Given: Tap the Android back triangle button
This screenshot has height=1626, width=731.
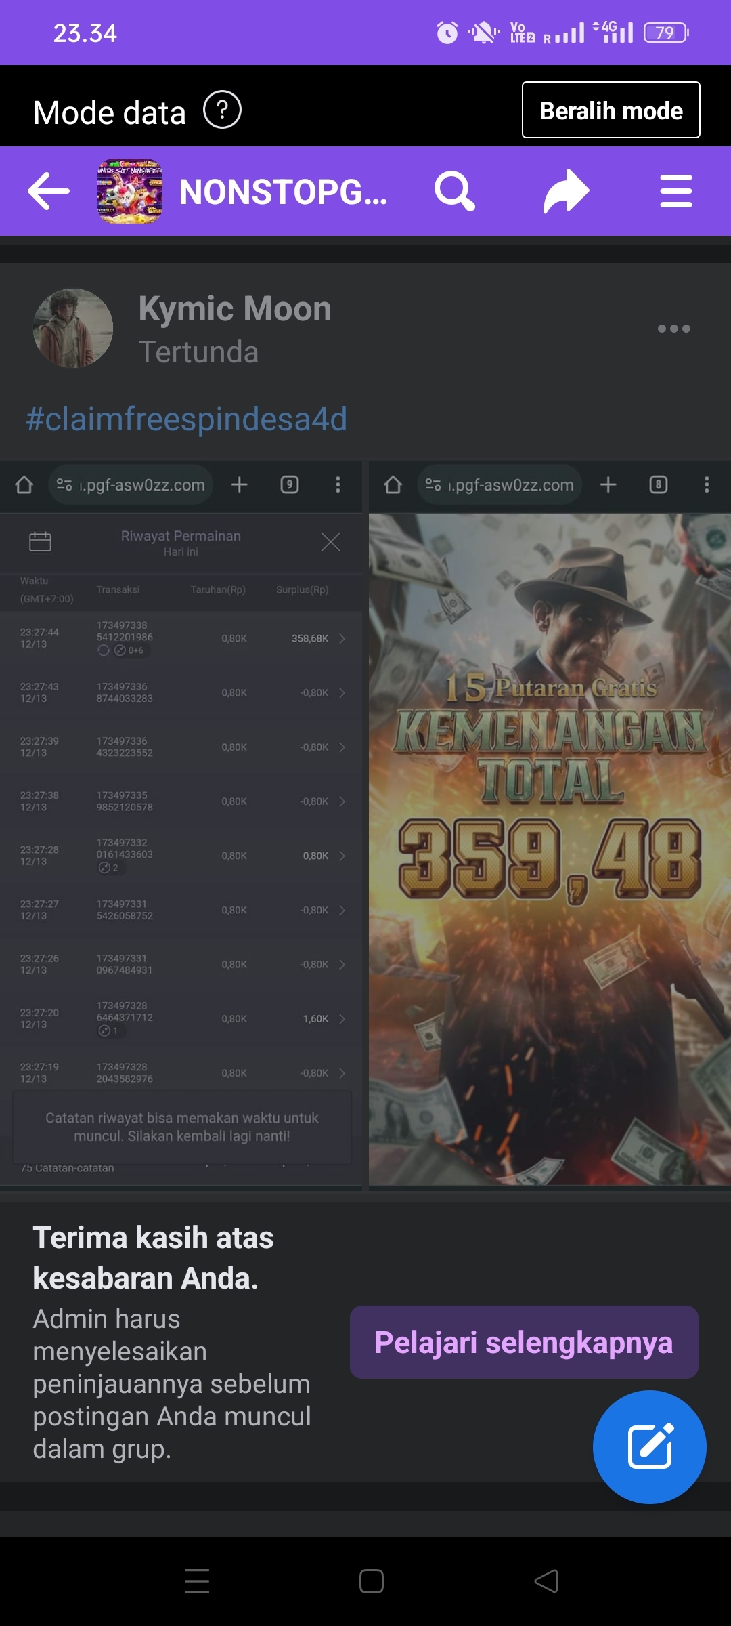Looking at the screenshot, I should coord(546,1581).
